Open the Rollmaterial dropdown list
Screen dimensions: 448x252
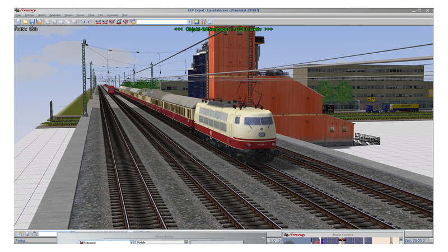pos(132,242)
